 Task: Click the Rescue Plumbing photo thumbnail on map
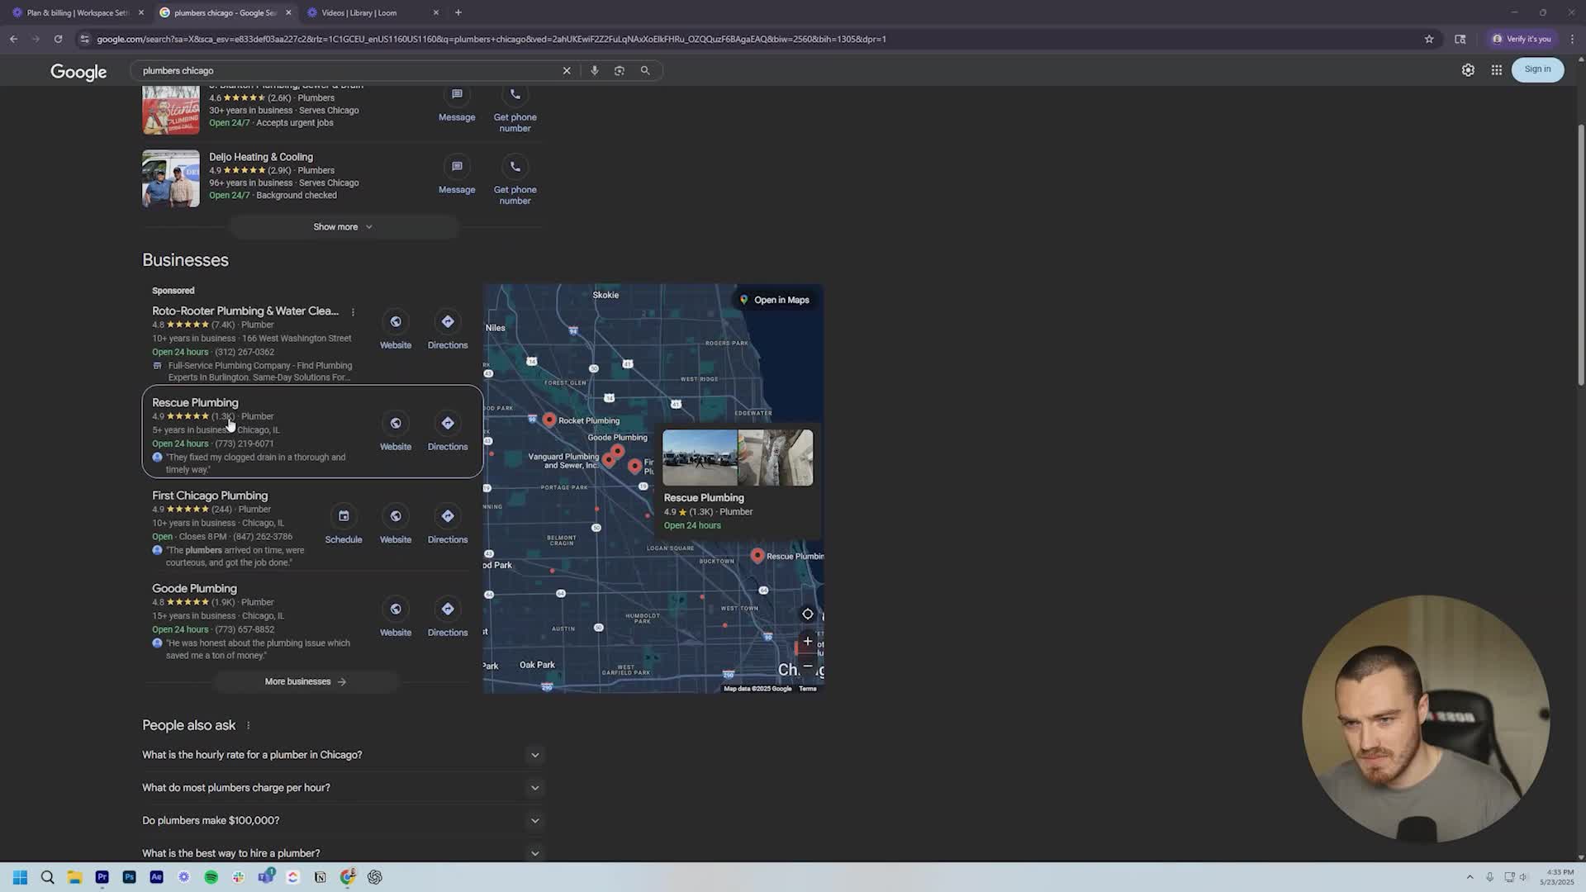pos(700,458)
